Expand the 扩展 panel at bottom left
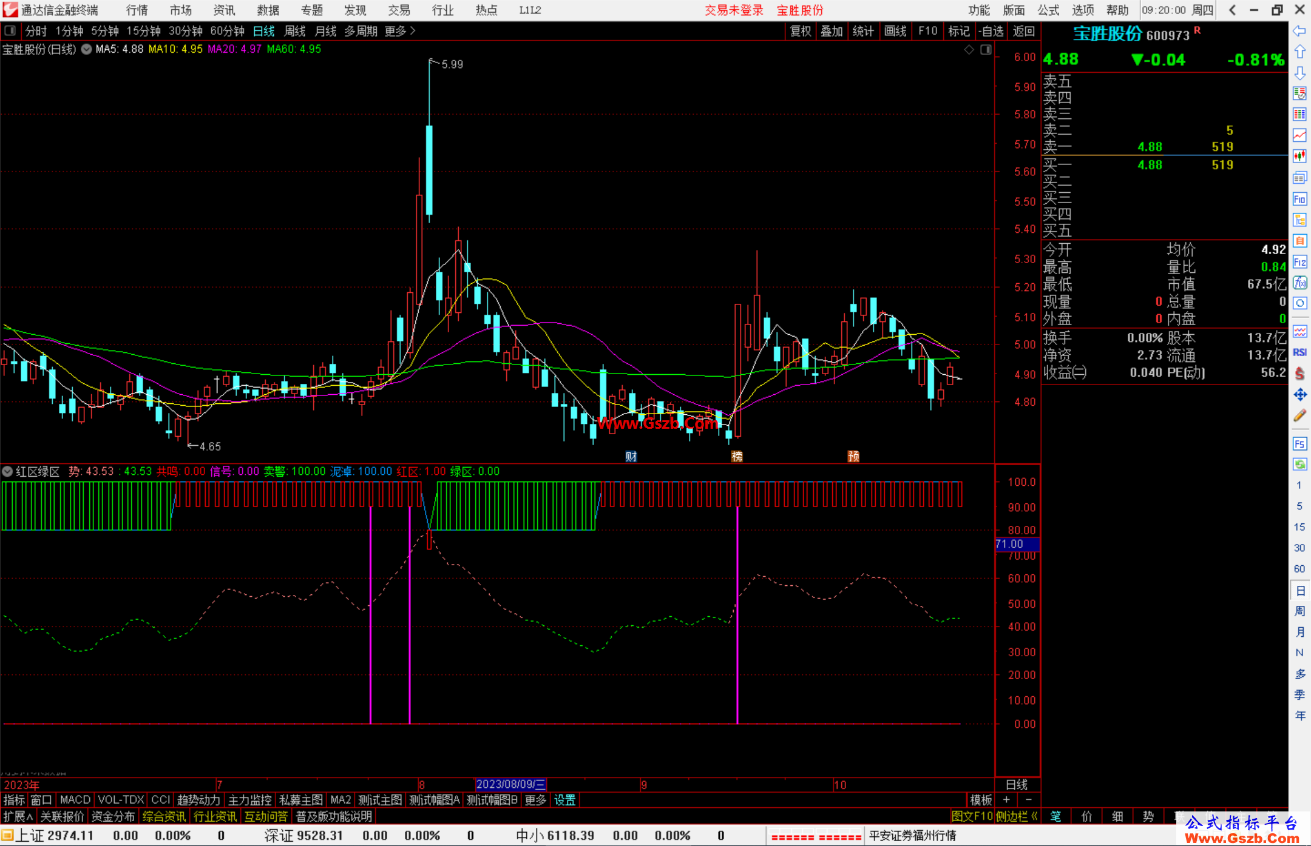This screenshot has height=846, width=1311. pos(18,816)
